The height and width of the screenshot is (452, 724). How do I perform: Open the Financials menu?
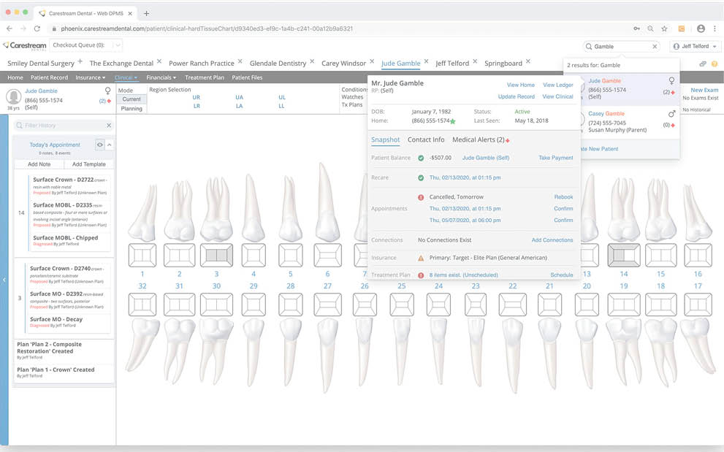point(161,77)
